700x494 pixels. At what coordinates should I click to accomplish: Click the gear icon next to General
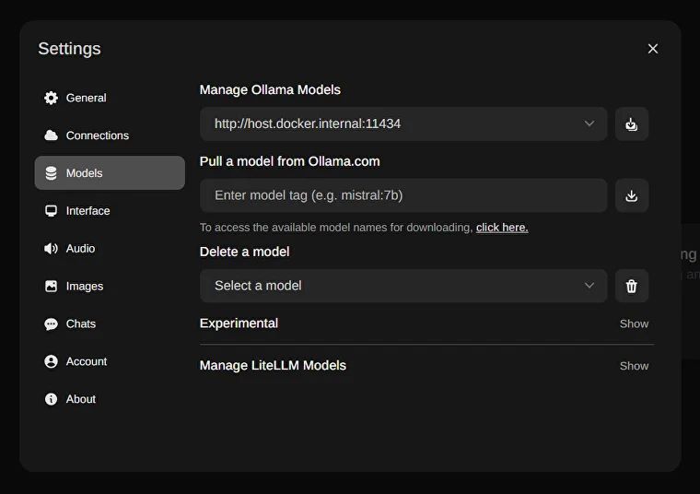point(51,98)
